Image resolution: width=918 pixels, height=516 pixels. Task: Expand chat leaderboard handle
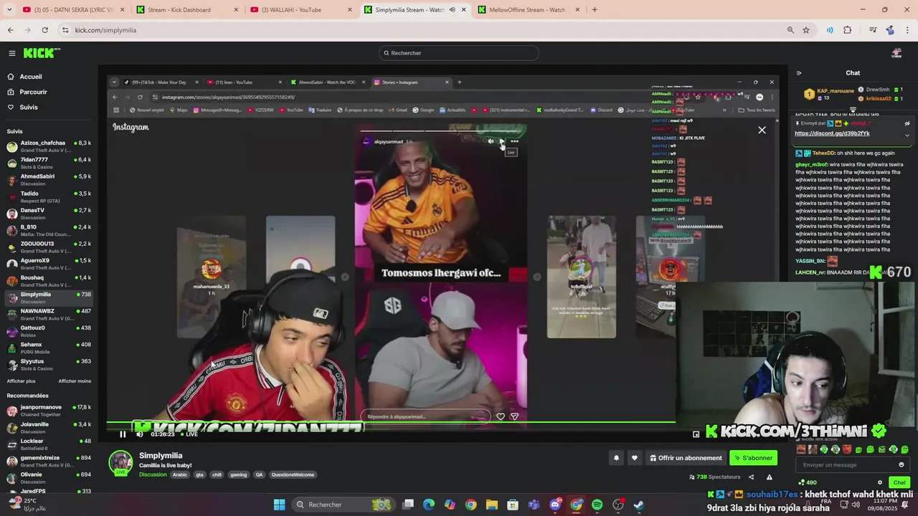[853, 110]
